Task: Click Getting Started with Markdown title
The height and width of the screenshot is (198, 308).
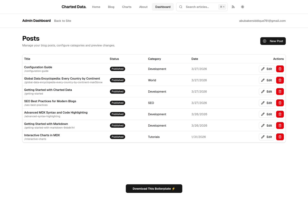Action: (x=46, y=124)
